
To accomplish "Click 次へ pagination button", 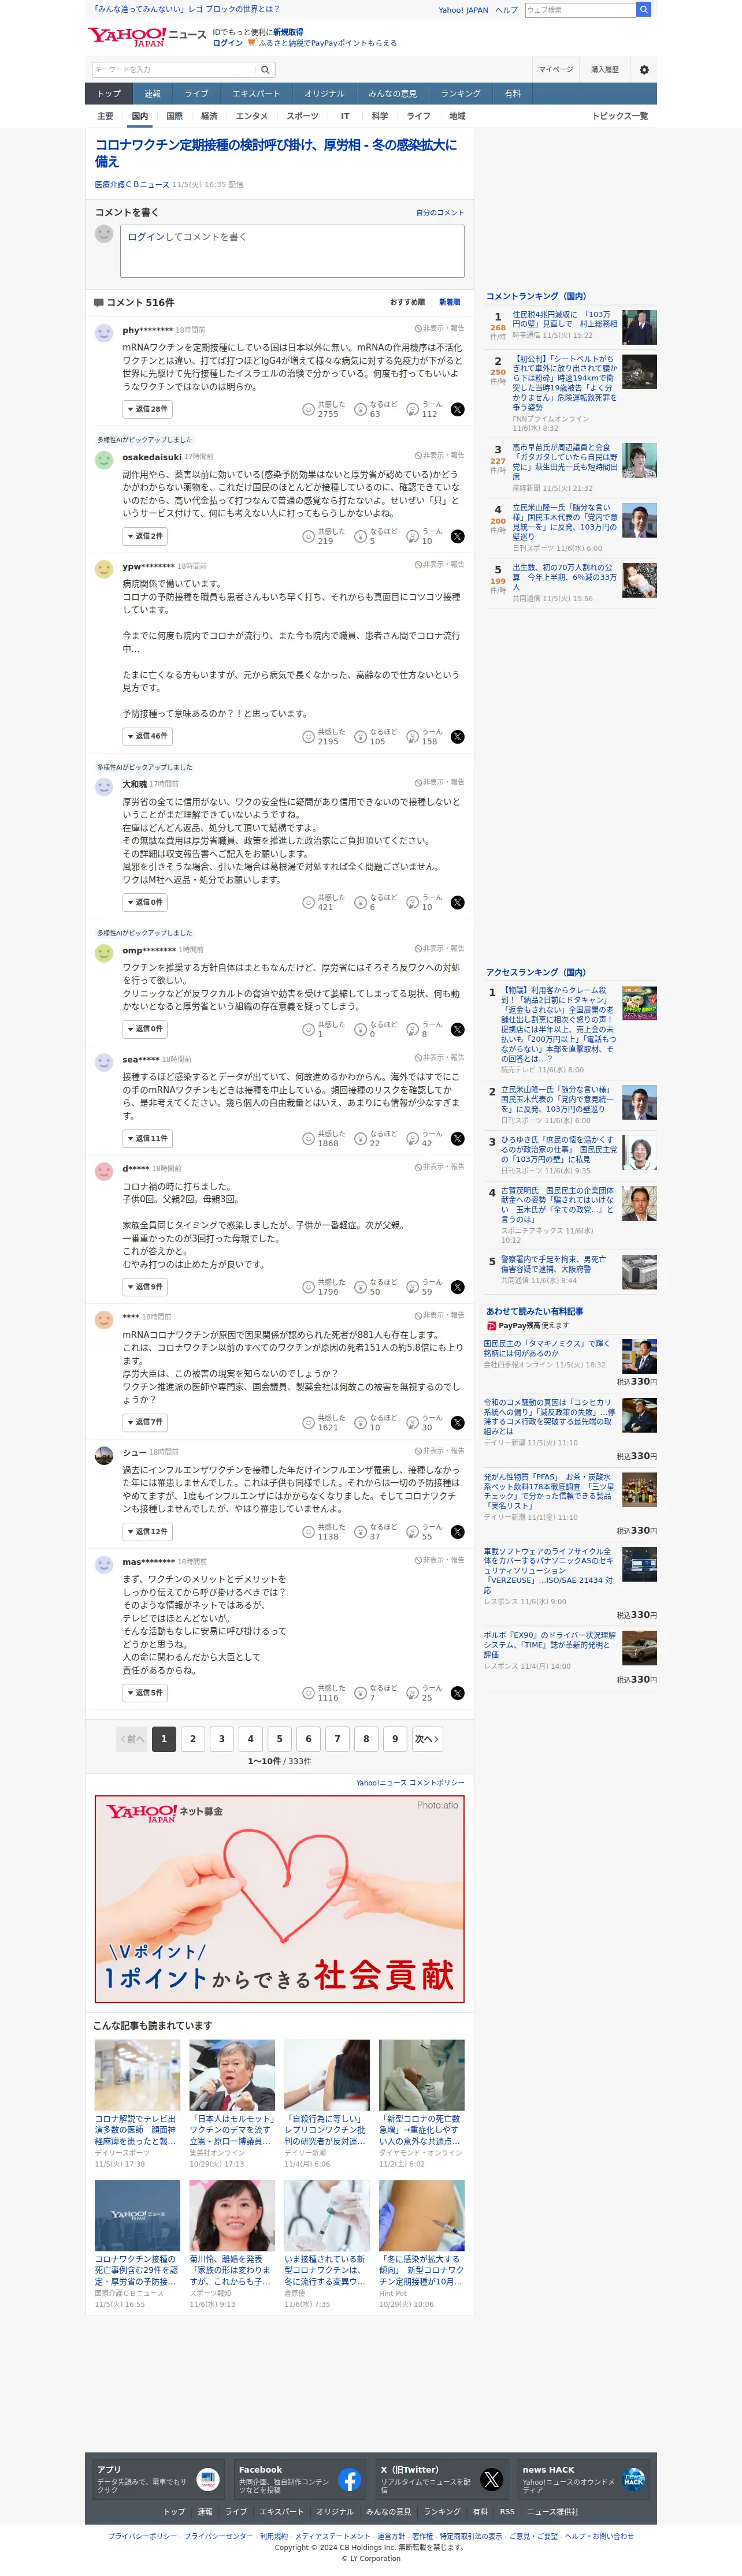I will (426, 1739).
